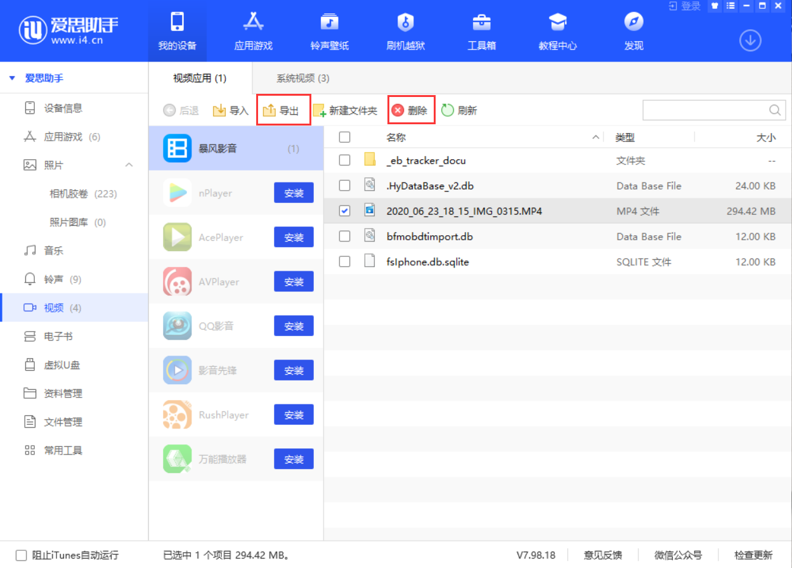Select the 暴风影音 app entry
The width and height of the screenshot is (792, 568).
236,148
